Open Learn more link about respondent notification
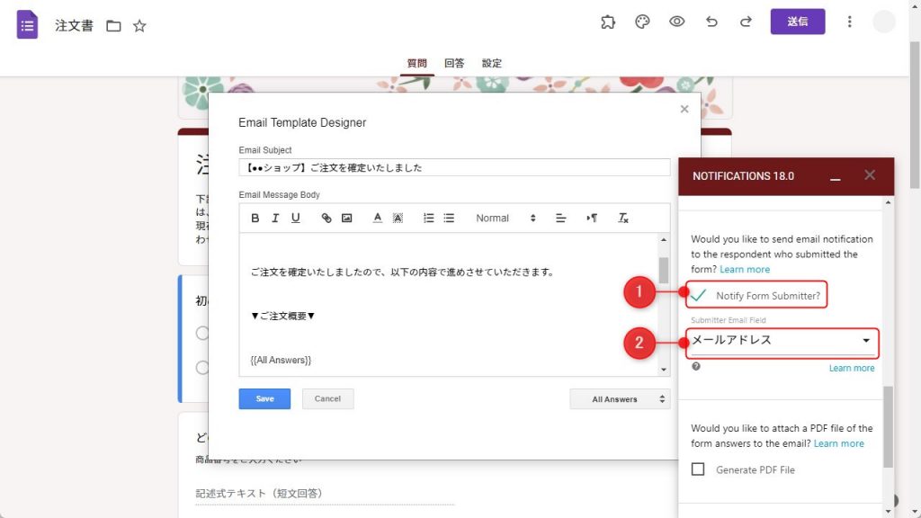The height and width of the screenshot is (518, 921). pyautogui.click(x=744, y=270)
